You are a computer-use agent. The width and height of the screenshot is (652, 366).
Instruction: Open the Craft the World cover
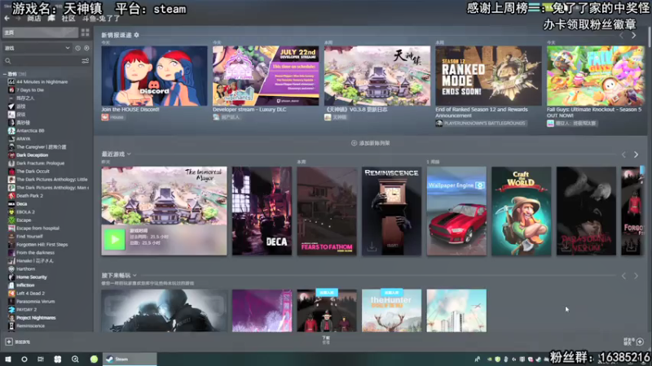click(521, 211)
